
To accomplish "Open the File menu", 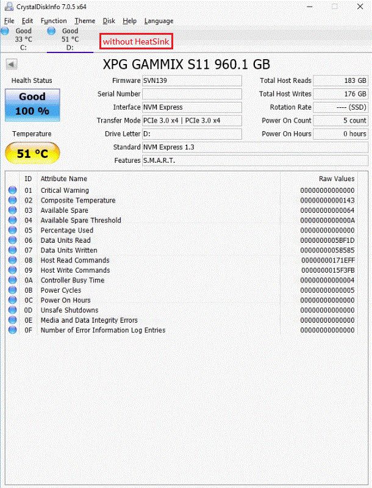I will pyautogui.click(x=9, y=21).
